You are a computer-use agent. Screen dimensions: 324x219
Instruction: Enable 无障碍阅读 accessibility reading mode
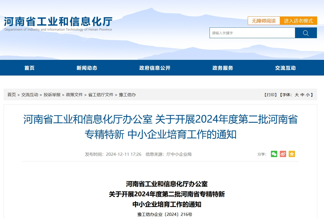(x=264, y=21)
